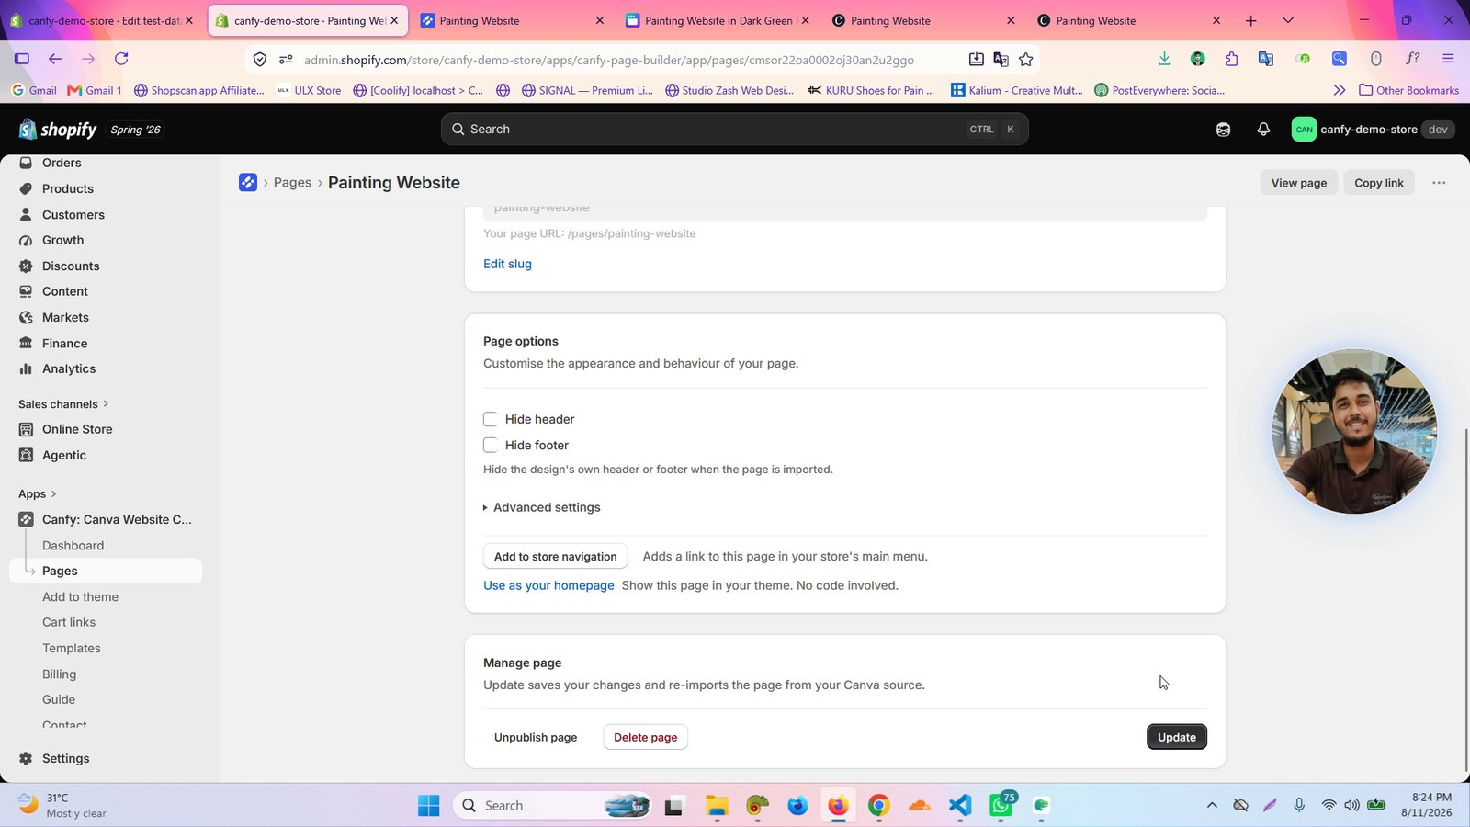Expand the Apps chevron in the sidebar
The width and height of the screenshot is (1470, 827).
[x=53, y=493]
